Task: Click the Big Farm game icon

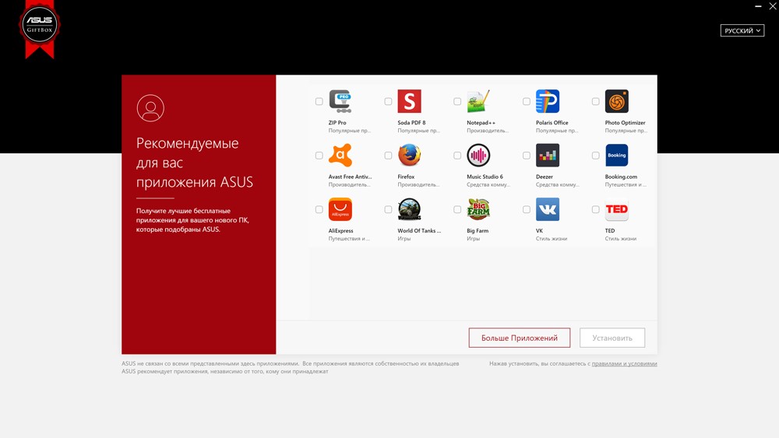Action: pyautogui.click(x=478, y=209)
